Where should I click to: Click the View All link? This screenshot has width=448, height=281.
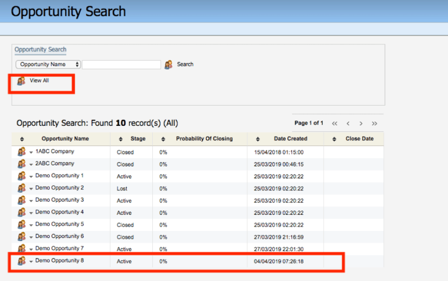[x=39, y=81]
